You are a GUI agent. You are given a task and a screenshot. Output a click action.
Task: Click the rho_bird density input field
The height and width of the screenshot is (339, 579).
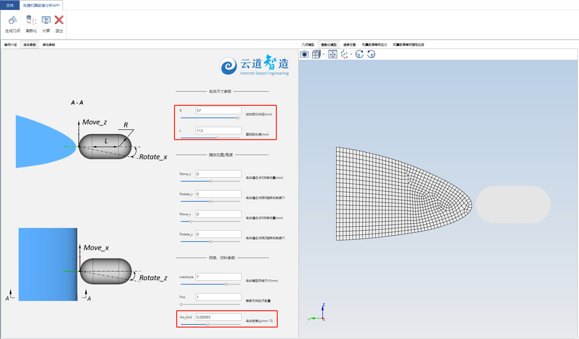[x=218, y=317]
